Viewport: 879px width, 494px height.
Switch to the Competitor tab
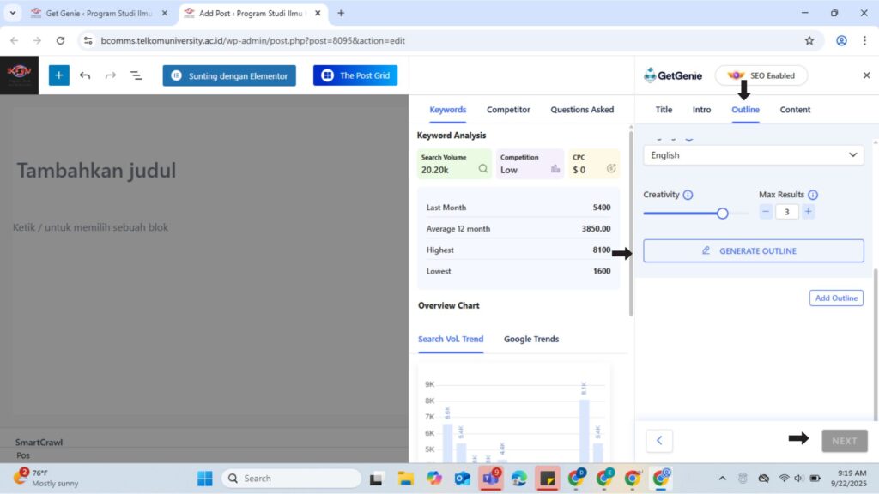point(508,110)
